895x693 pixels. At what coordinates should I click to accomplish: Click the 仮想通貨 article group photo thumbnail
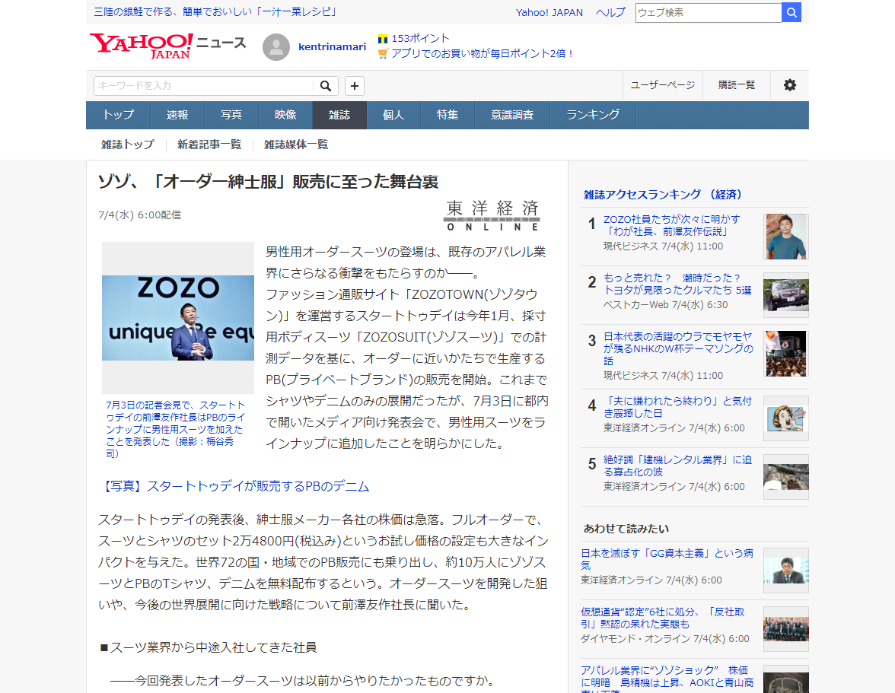[786, 629]
